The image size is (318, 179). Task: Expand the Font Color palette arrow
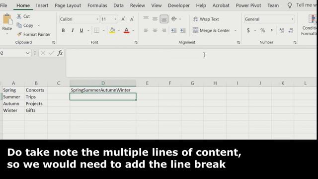point(133,31)
